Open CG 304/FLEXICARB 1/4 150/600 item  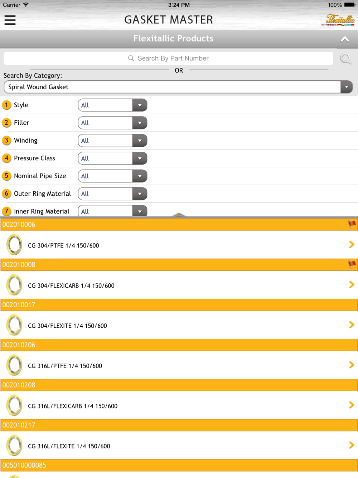tap(179, 285)
